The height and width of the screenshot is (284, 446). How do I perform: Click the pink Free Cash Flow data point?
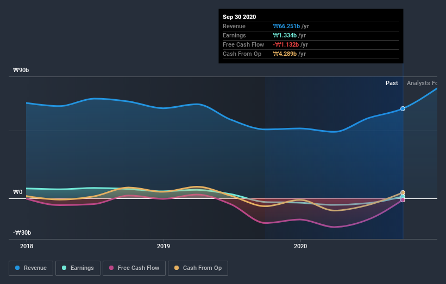point(403,200)
